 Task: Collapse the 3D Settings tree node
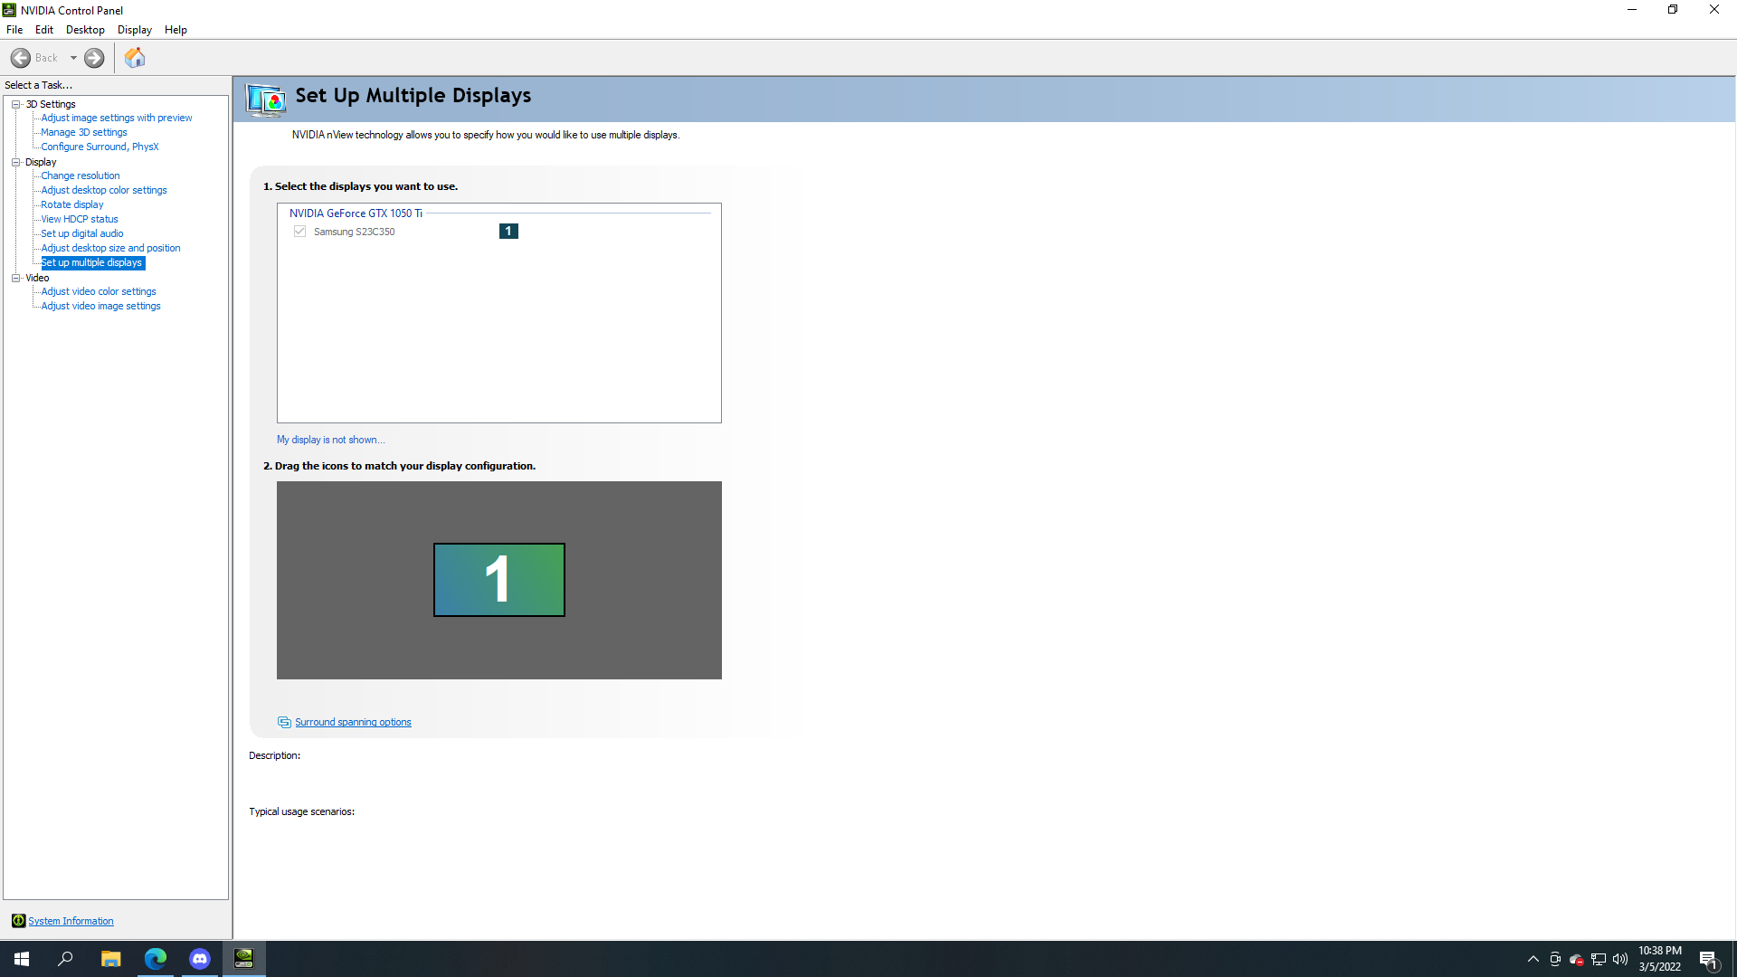[15, 104]
